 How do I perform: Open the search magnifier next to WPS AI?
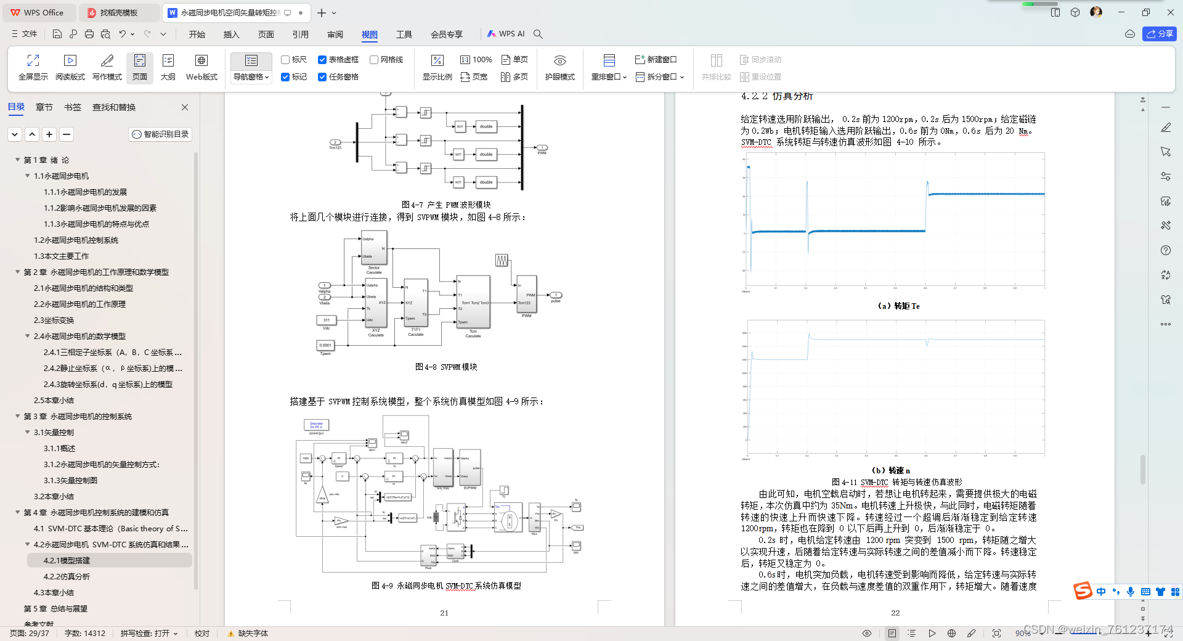click(538, 34)
